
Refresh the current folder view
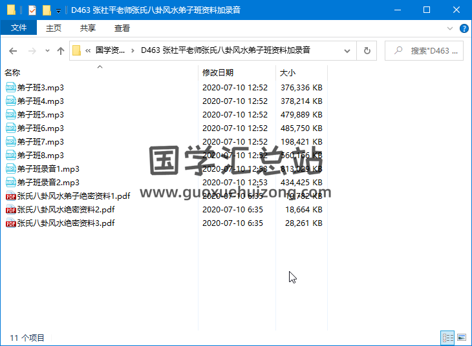tap(367, 51)
